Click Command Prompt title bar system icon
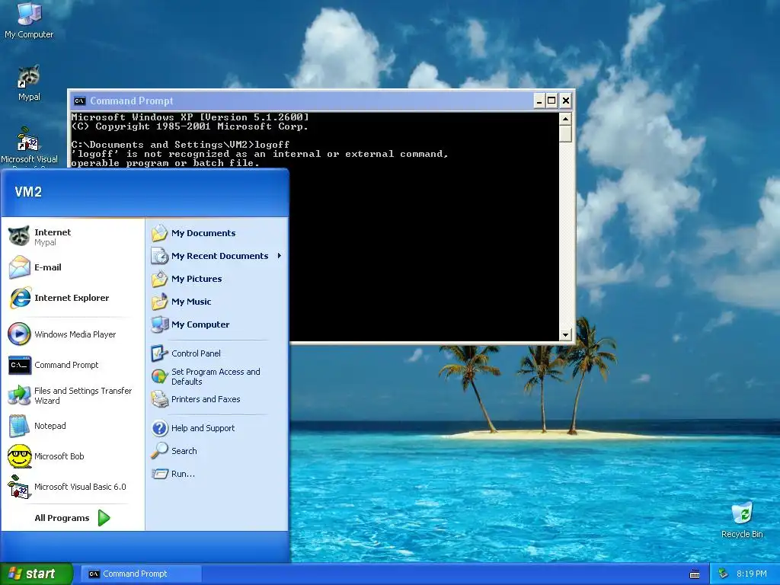The width and height of the screenshot is (780, 585). click(x=79, y=101)
